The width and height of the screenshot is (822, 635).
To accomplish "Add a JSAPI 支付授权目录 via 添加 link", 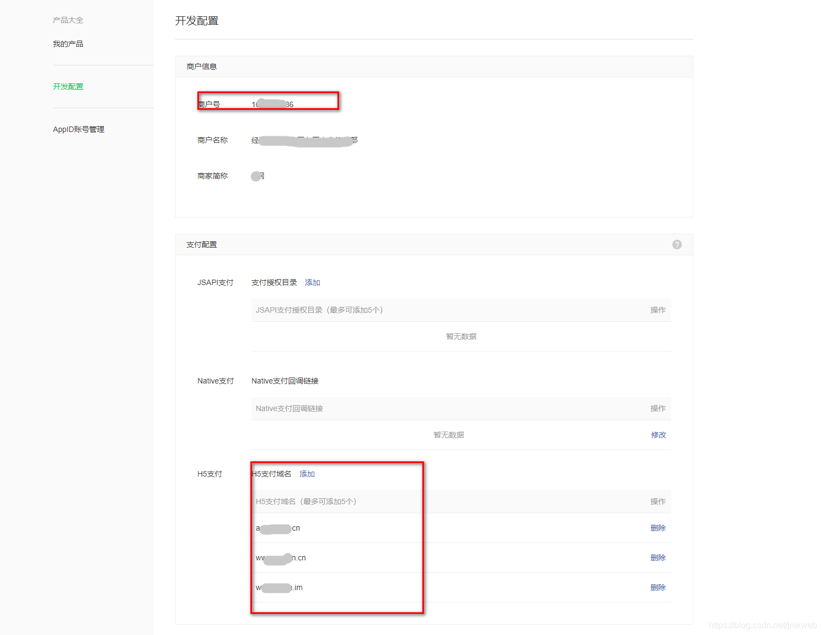I will 313,282.
